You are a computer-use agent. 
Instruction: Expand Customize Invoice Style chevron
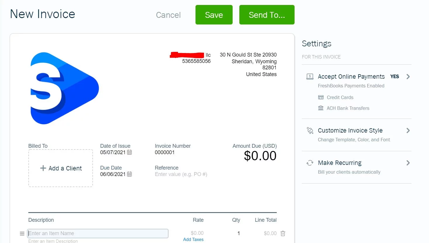(x=408, y=131)
